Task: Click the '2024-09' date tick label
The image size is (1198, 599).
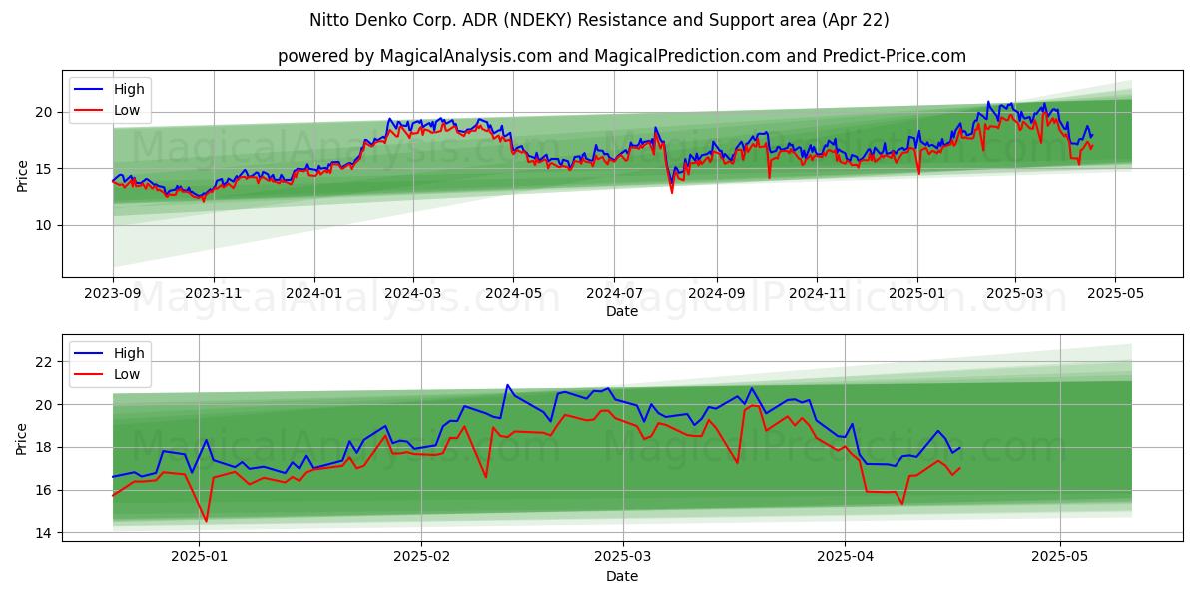Action: pyautogui.click(x=717, y=293)
